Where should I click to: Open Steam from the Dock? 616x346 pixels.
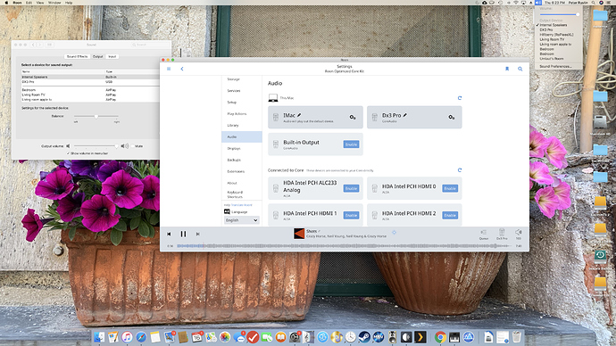pyautogui.click(x=364, y=337)
